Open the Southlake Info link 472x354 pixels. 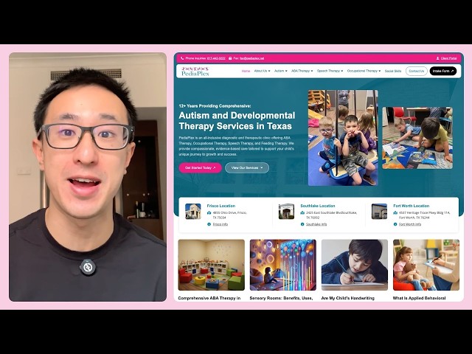tap(316, 224)
